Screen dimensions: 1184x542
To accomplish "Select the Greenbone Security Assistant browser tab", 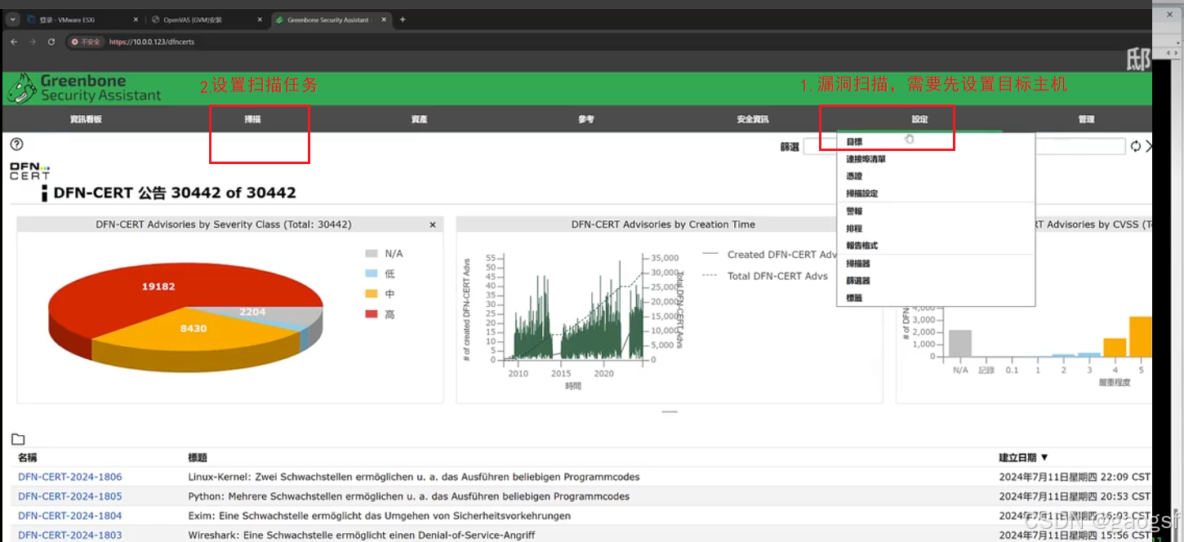I will [328, 20].
